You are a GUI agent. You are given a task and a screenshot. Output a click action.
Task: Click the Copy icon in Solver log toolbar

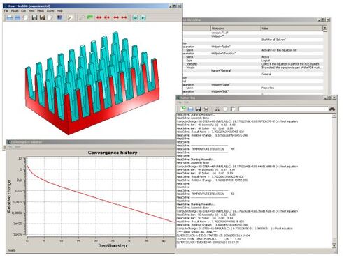(225, 109)
